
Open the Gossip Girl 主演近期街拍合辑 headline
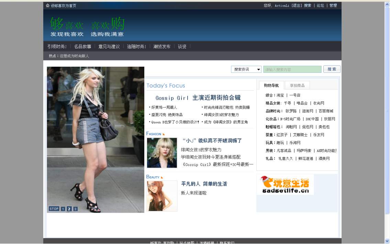(198, 98)
